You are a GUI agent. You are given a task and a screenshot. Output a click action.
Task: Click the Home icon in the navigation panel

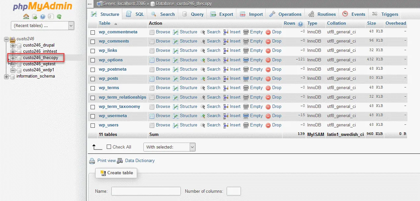coord(26,17)
